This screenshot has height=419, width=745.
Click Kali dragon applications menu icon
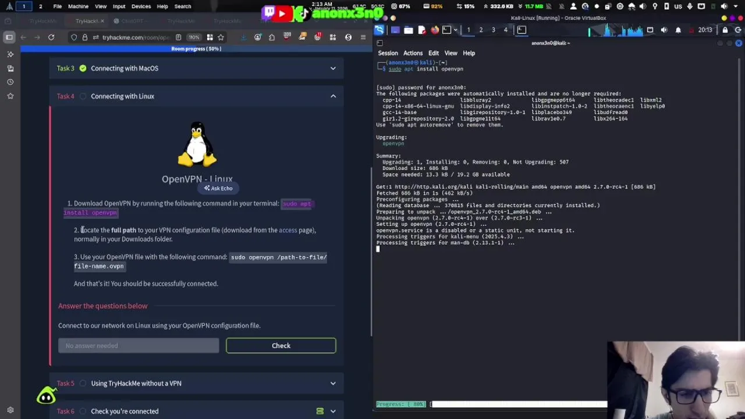click(x=379, y=30)
